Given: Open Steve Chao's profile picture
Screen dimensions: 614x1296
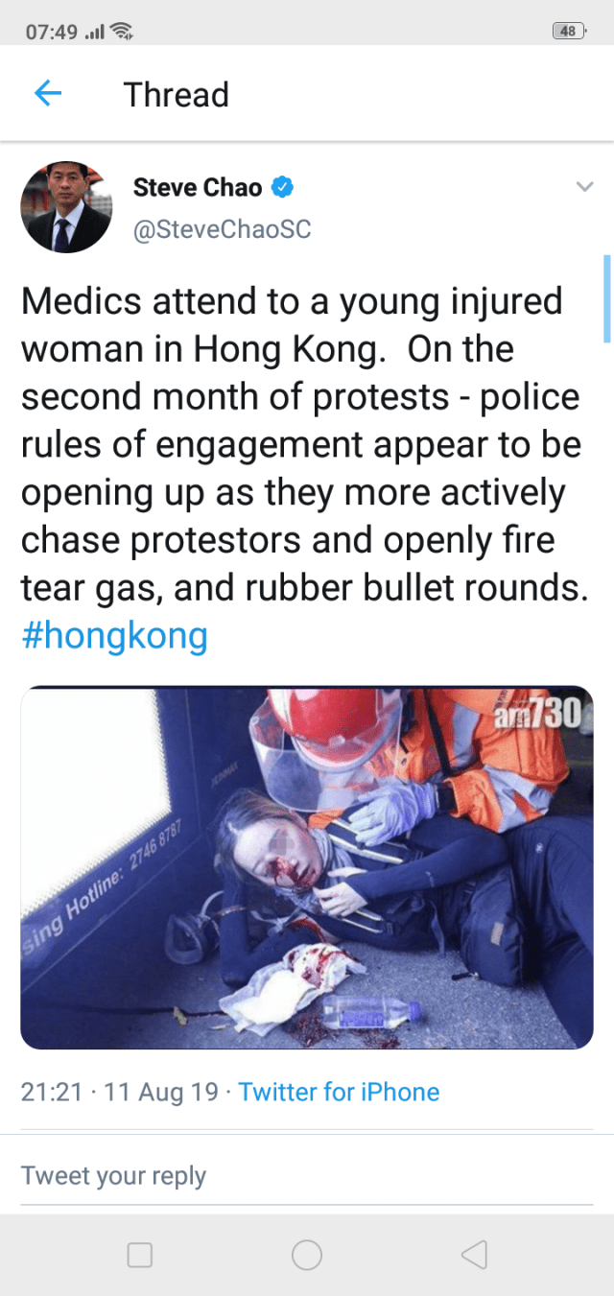Looking at the screenshot, I should tap(67, 207).
